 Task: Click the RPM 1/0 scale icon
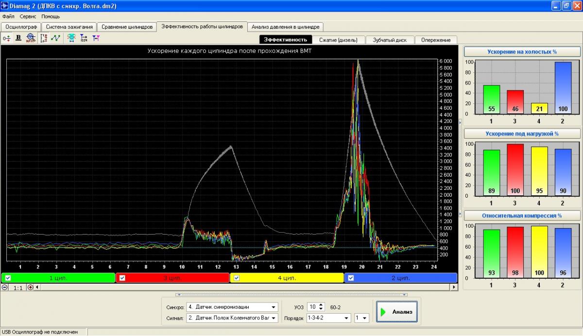[44, 38]
